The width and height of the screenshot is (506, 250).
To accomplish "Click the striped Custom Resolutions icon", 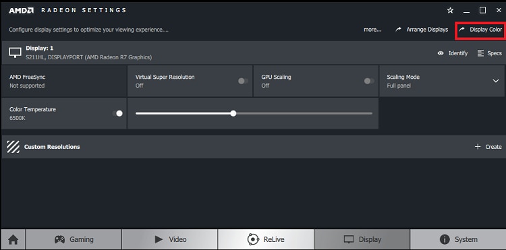I will click(x=13, y=147).
